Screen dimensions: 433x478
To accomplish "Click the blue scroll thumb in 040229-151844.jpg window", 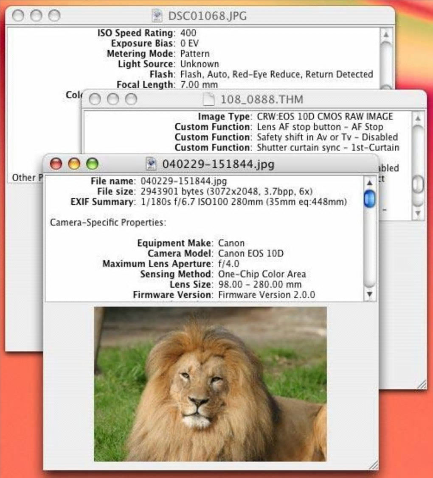I will [x=369, y=198].
